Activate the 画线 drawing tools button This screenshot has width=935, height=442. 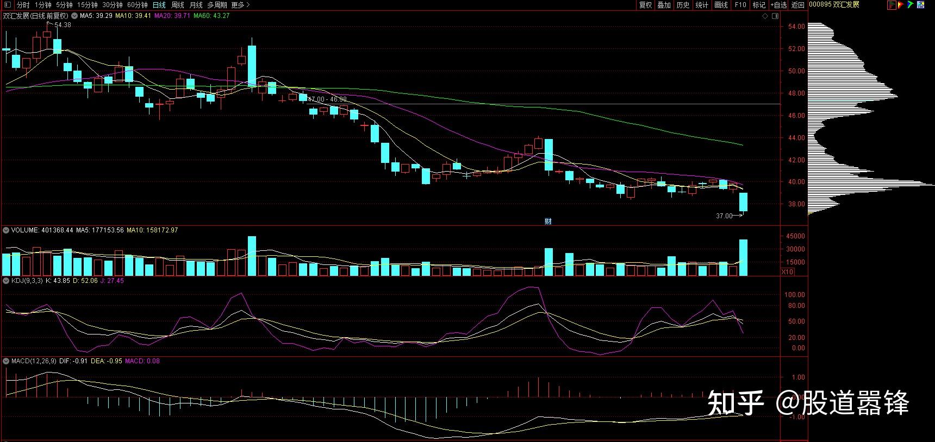pyautogui.click(x=721, y=5)
